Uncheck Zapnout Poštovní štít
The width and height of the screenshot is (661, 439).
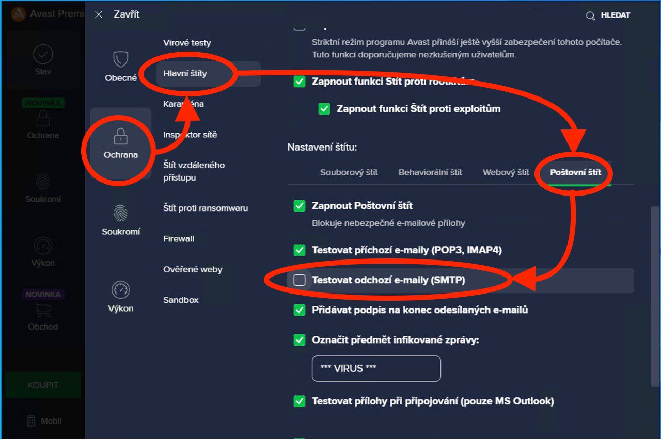click(x=300, y=206)
